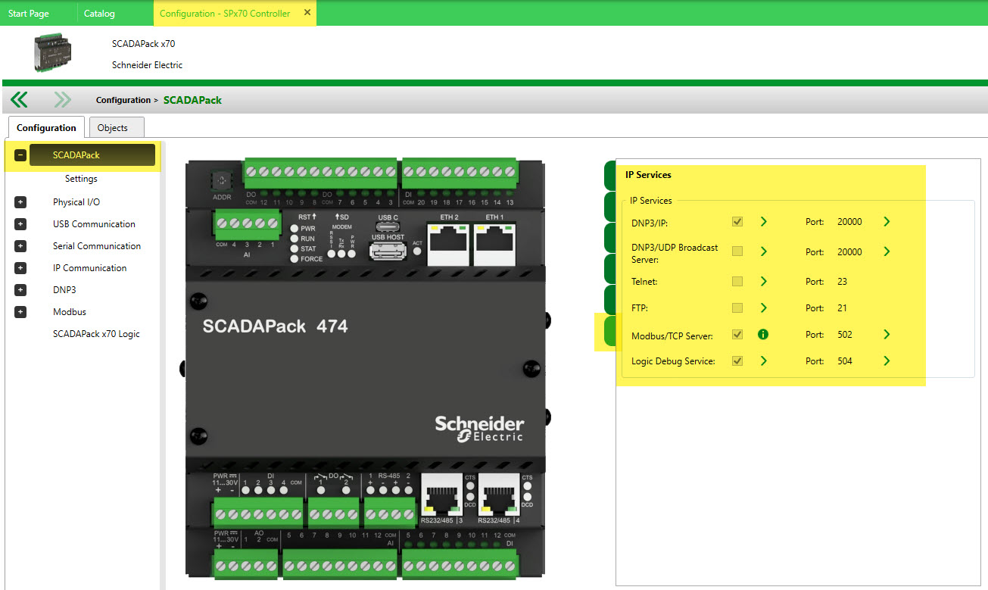Switch to the Start Page tab

[29, 14]
